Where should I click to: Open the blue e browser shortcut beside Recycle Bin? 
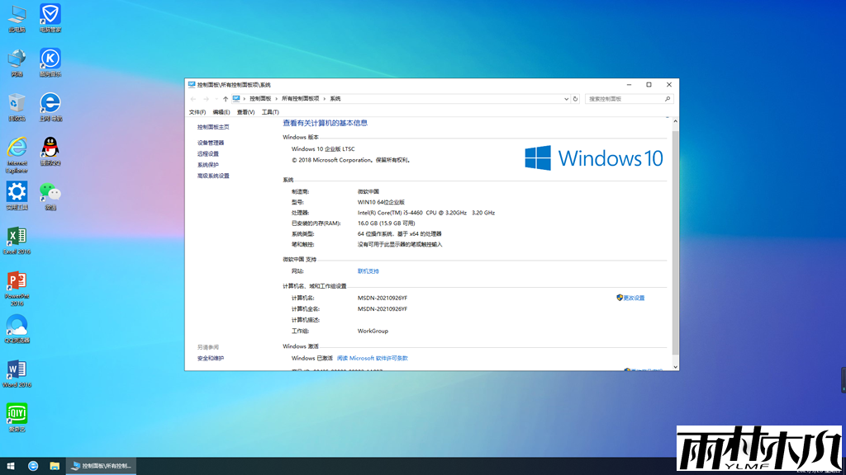click(x=50, y=106)
